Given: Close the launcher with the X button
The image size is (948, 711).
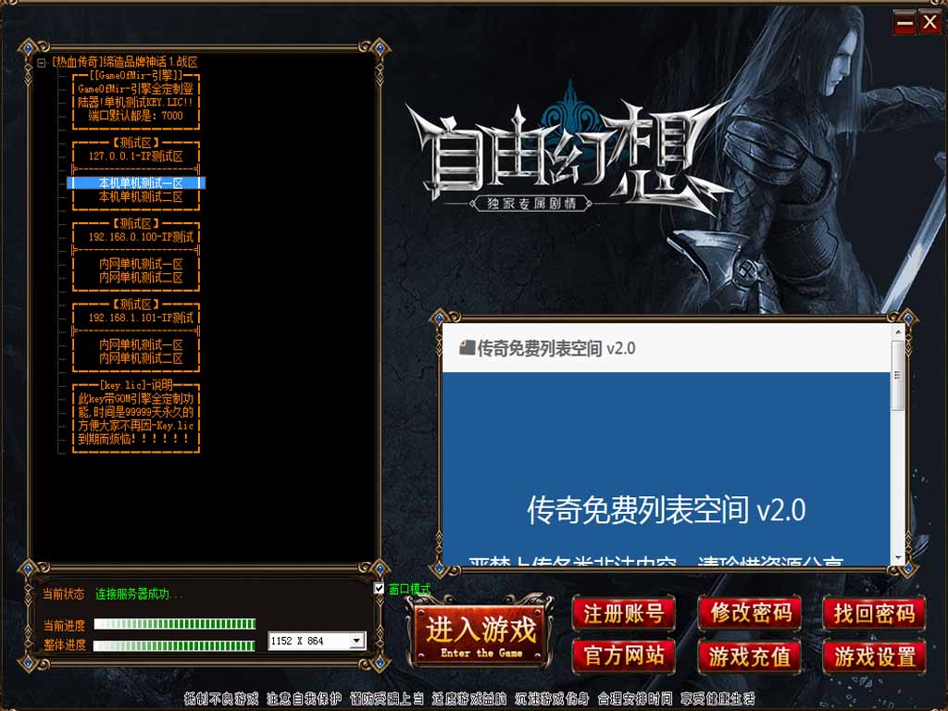Looking at the screenshot, I should tap(929, 23).
